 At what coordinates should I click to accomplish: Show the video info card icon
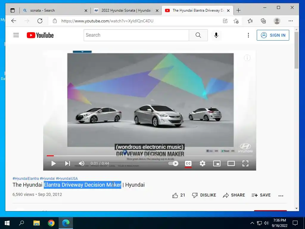pos(247,58)
